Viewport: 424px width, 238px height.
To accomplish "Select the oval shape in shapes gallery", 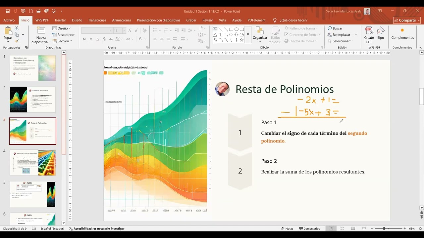I will (237, 29).
